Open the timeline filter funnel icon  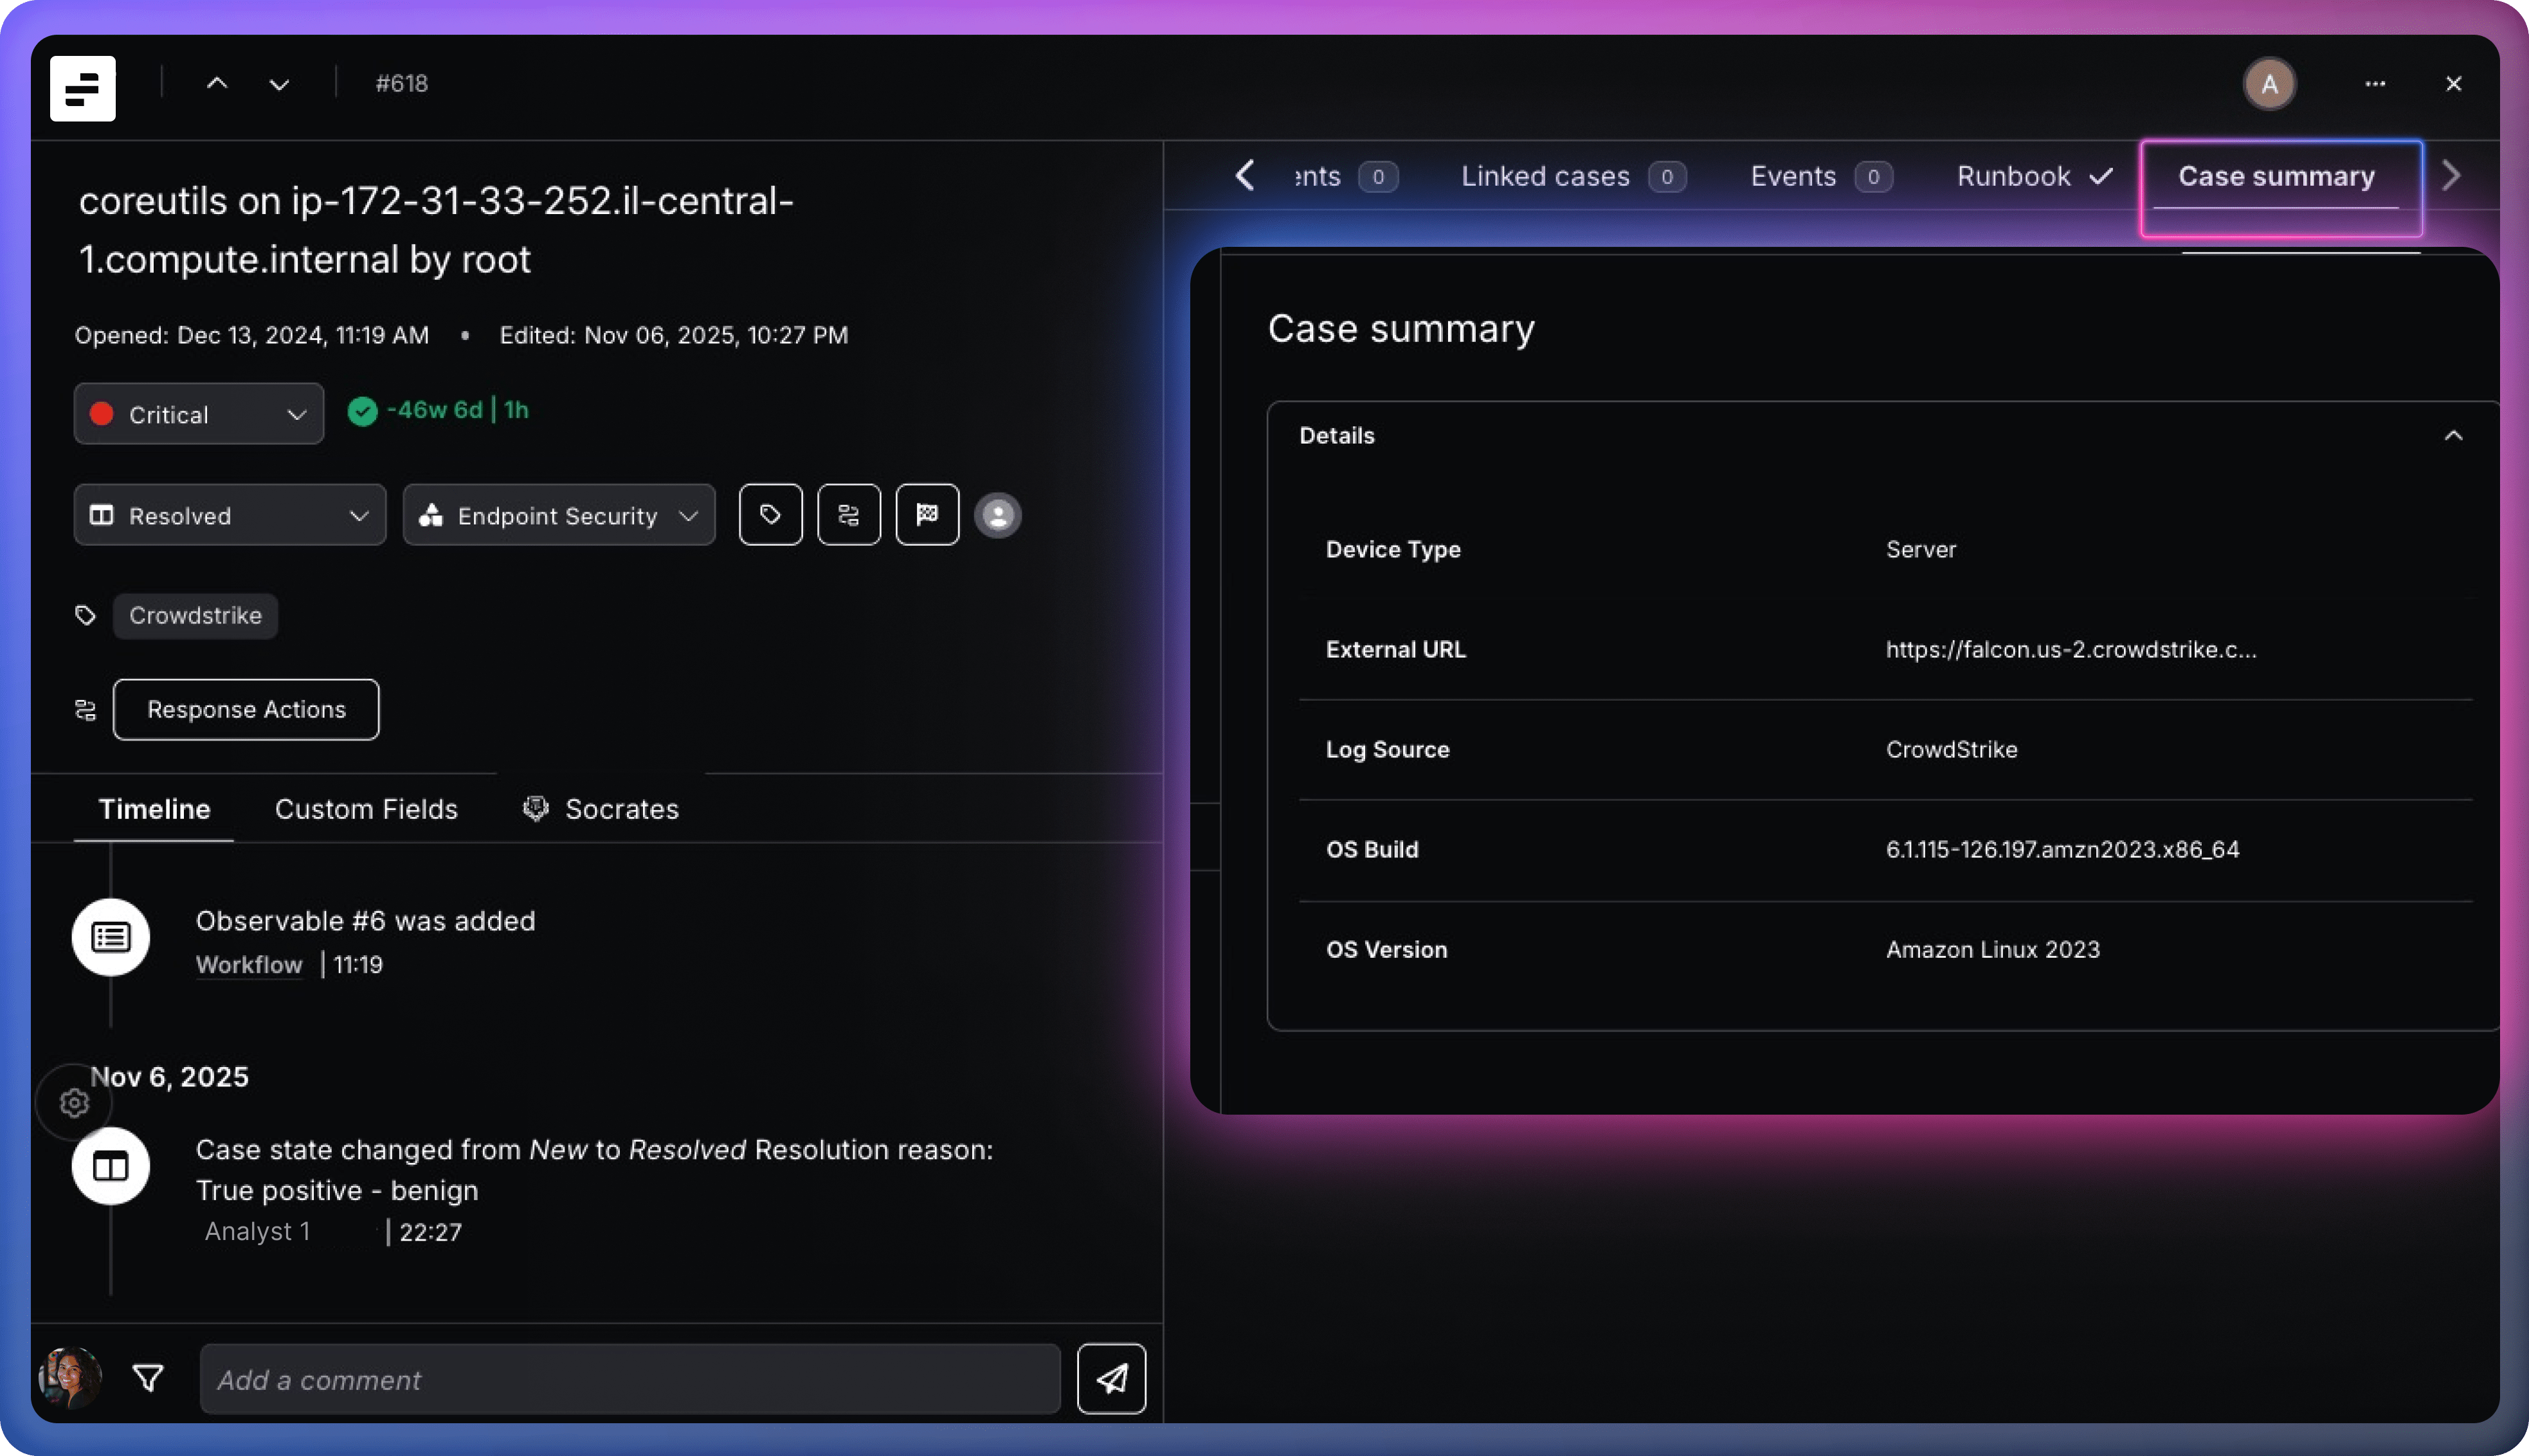click(148, 1379)
